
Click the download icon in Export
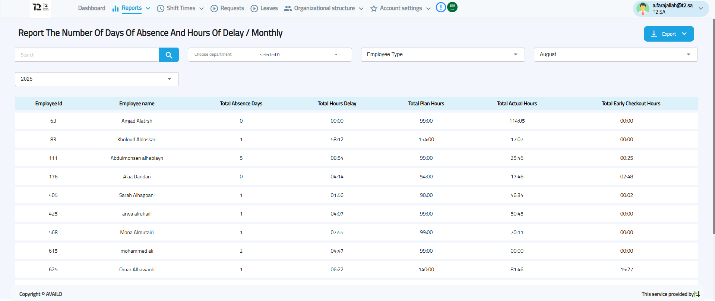click(x=654, y=34)
